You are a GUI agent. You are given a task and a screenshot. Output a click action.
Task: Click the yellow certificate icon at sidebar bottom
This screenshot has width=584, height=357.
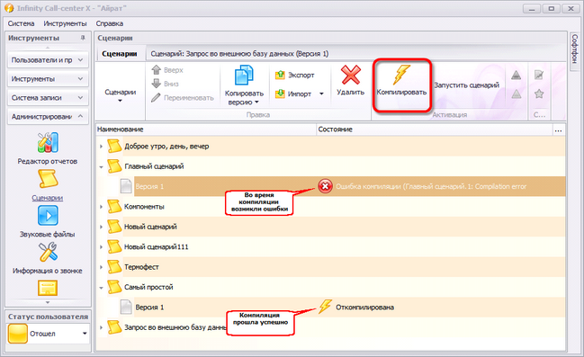48,288
